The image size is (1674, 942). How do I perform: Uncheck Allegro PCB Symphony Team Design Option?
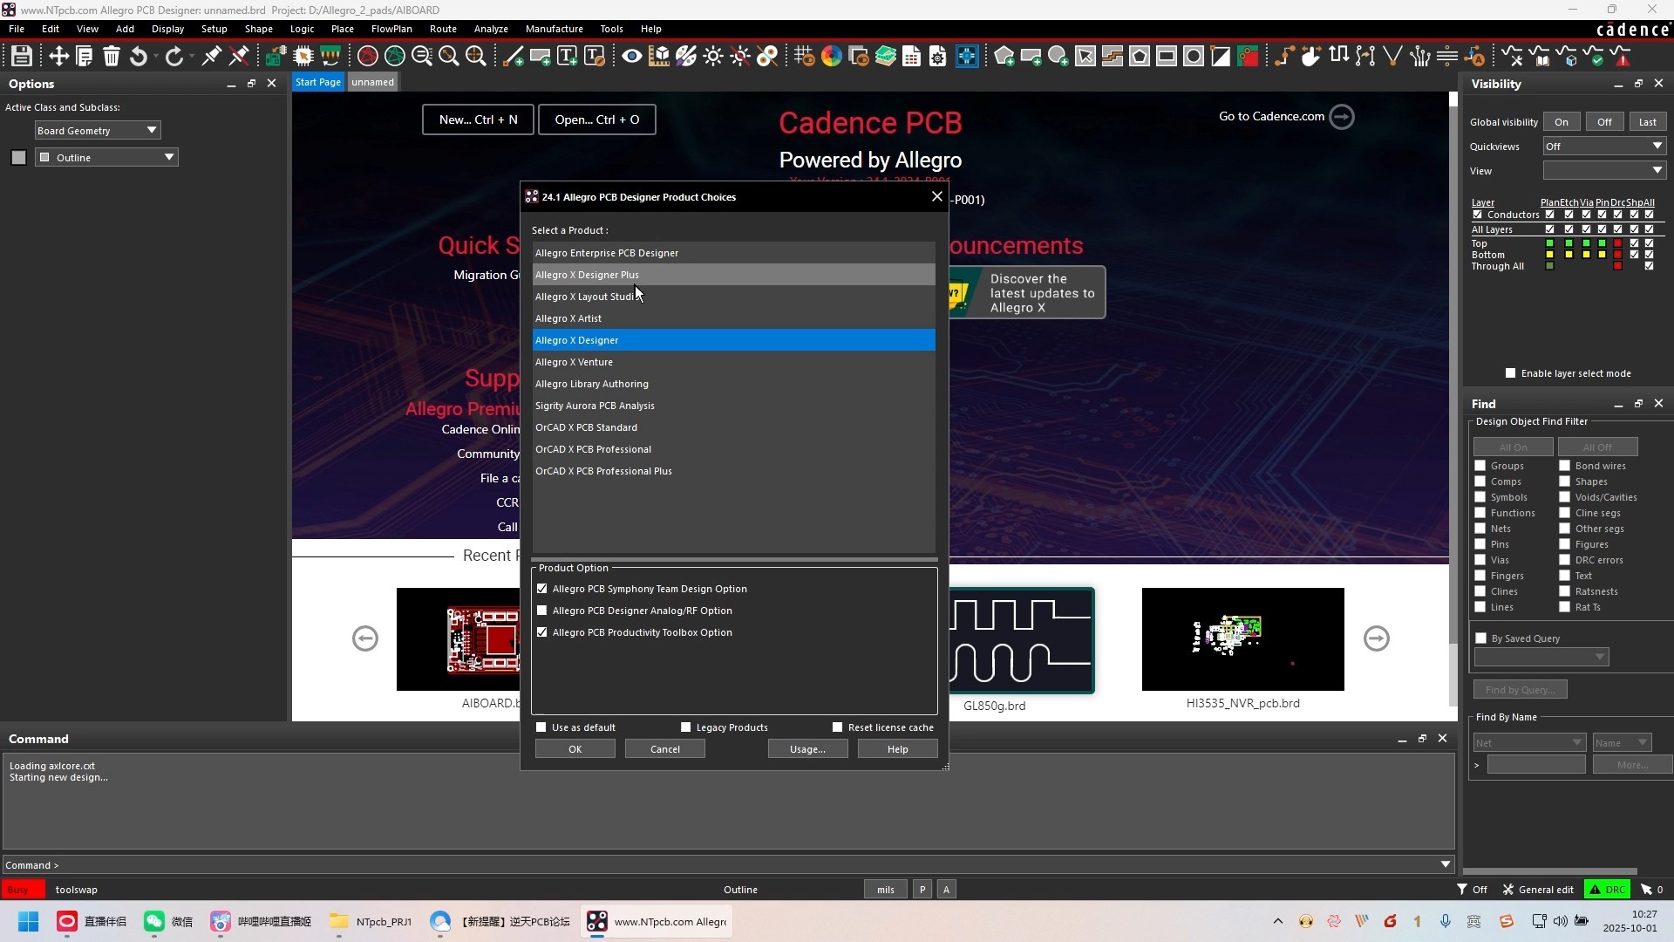(542, 589)
